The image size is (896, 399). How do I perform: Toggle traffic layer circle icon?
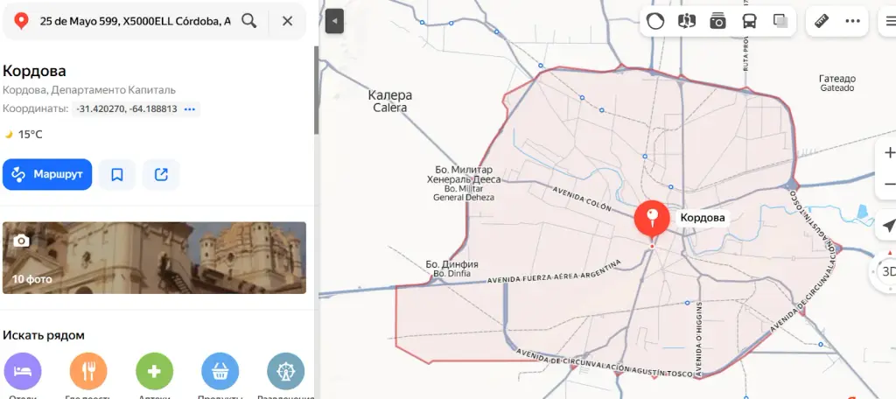(655, 21)
